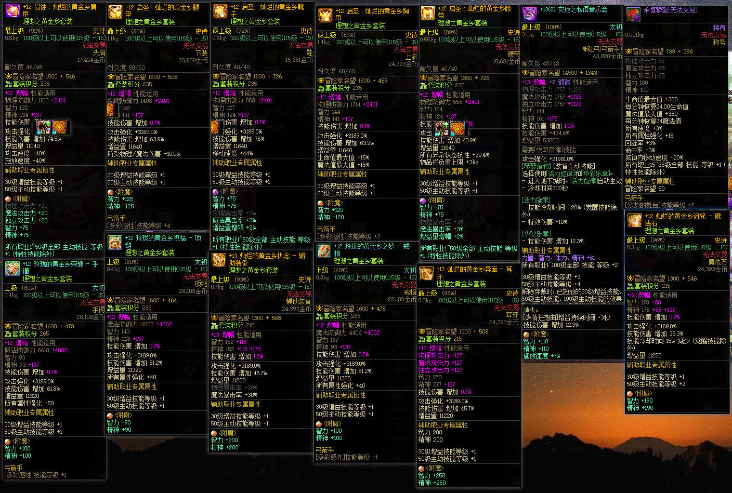Click the price text "43,920金币"
Image resolution: width=732 pixels, height=493 pixels.
[x=607, y=56]
